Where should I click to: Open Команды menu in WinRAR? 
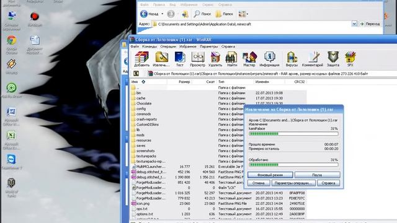point(149,46)
